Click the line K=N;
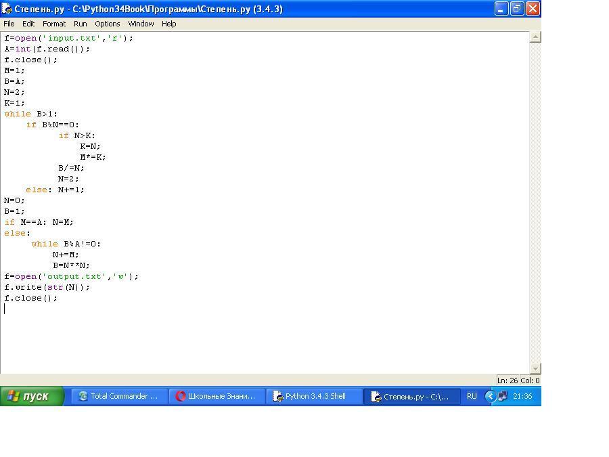The height and width of the screenshot is (457, 609). click(x=90, y=146)
